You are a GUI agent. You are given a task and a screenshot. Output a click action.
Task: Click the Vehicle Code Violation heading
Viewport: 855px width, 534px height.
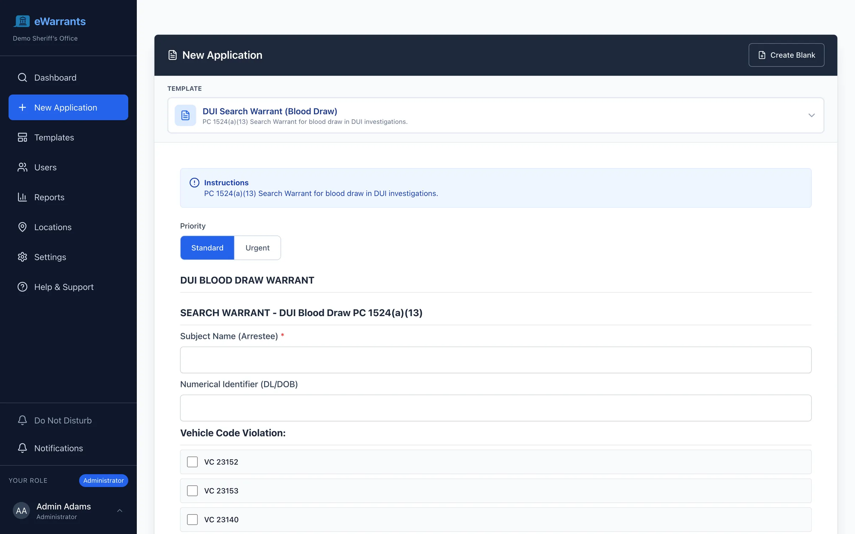pos(233,433)
